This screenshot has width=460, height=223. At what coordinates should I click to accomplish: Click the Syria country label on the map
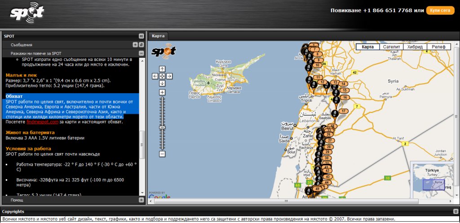click(x=393, y=81)
